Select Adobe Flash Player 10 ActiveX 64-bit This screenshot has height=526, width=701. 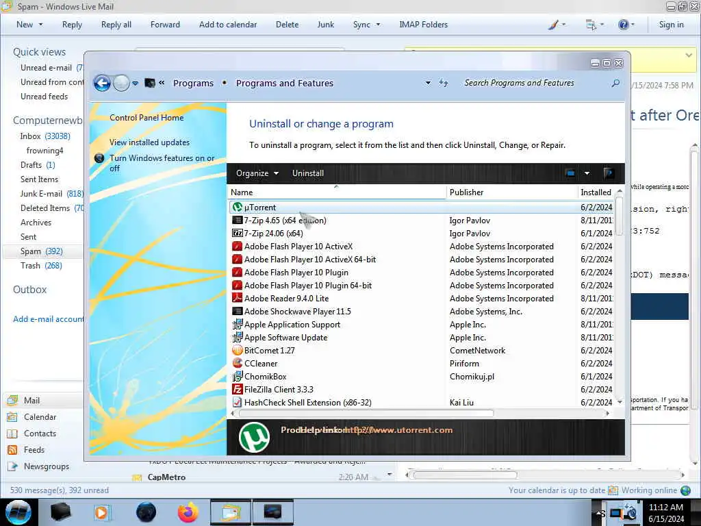click(310, 260)
